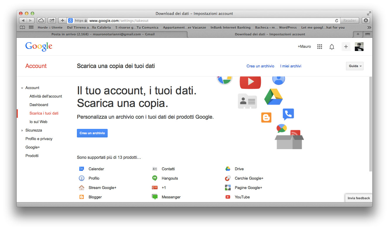This screenshot has width=389, height=230.
Task: Open the Horde :: Utente bookmark
Action: (x=50, y=28)
